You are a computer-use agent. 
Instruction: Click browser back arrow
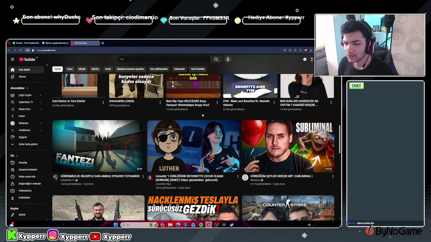coord(9,50)
